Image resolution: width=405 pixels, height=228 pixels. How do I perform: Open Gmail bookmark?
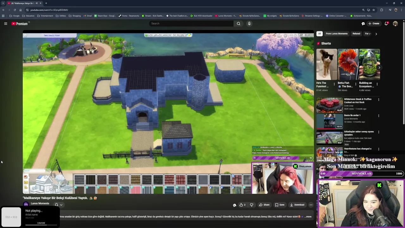87,16
